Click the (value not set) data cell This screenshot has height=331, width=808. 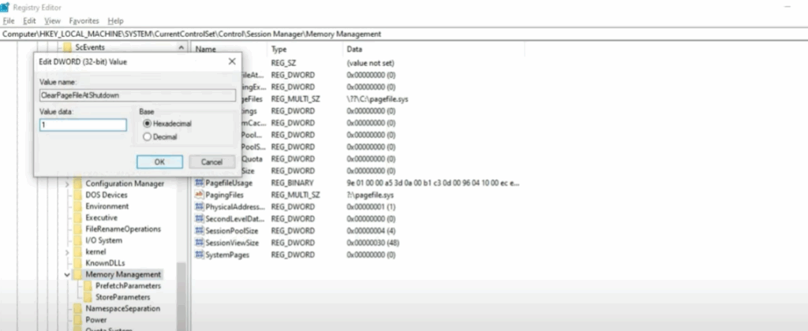click(371, 63)
